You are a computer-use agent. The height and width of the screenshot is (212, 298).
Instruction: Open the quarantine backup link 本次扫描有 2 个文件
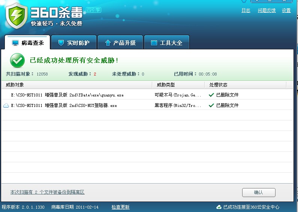click(47, 192)
